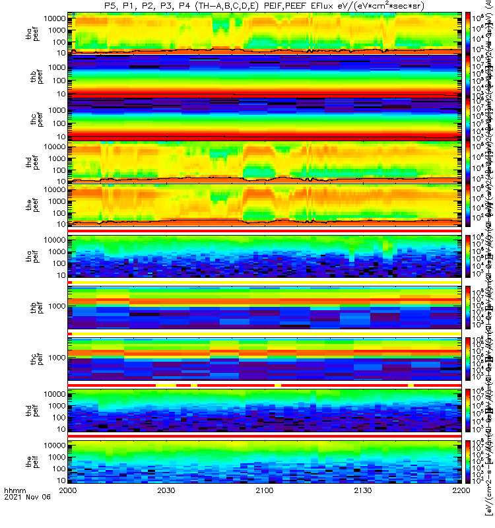Click the 2030 time axis label
Image resolution: width=495 pixels, height=528 pixels.
166,490
